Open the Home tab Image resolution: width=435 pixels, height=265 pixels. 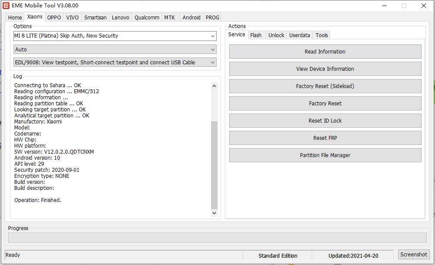tap(15, 17)
